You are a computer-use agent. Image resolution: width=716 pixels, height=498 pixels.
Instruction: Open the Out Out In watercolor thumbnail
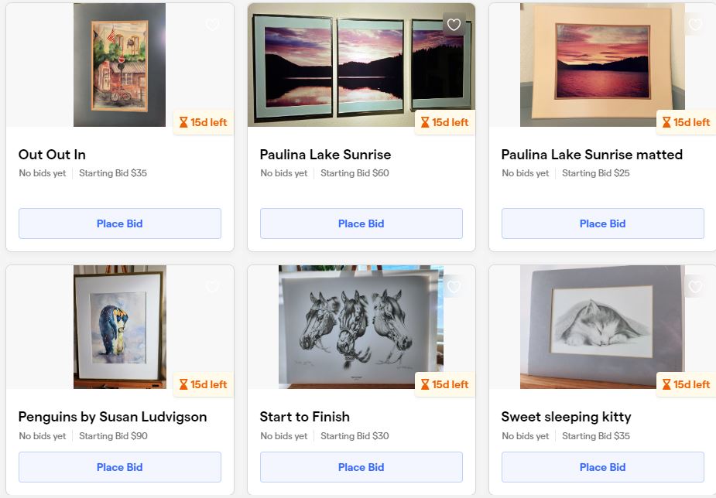[x=120, y=65]
